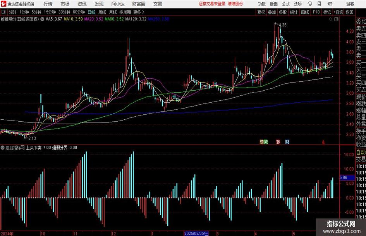The height and width of the screenshot is (236, 366).
Task: Click the 减 marker at chart bottom
Action: tap(266, 142)
